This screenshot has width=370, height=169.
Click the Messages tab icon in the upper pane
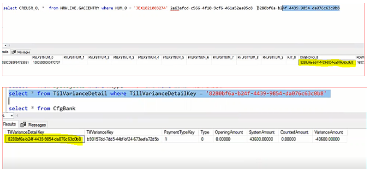[14, 52]
